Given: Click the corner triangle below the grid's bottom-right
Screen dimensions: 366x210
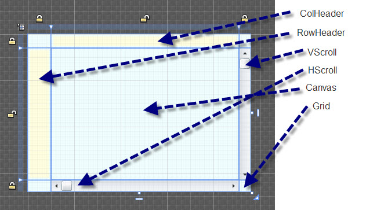Looking at the screenshot, I should click(x=257, y=197).
